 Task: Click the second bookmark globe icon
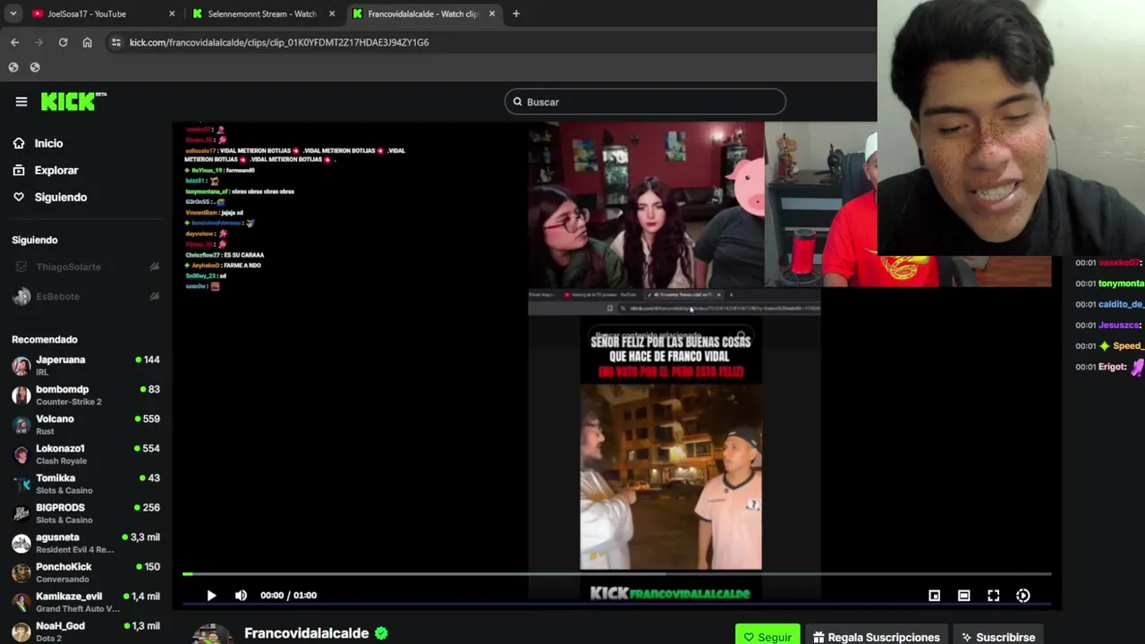[35, 67]
